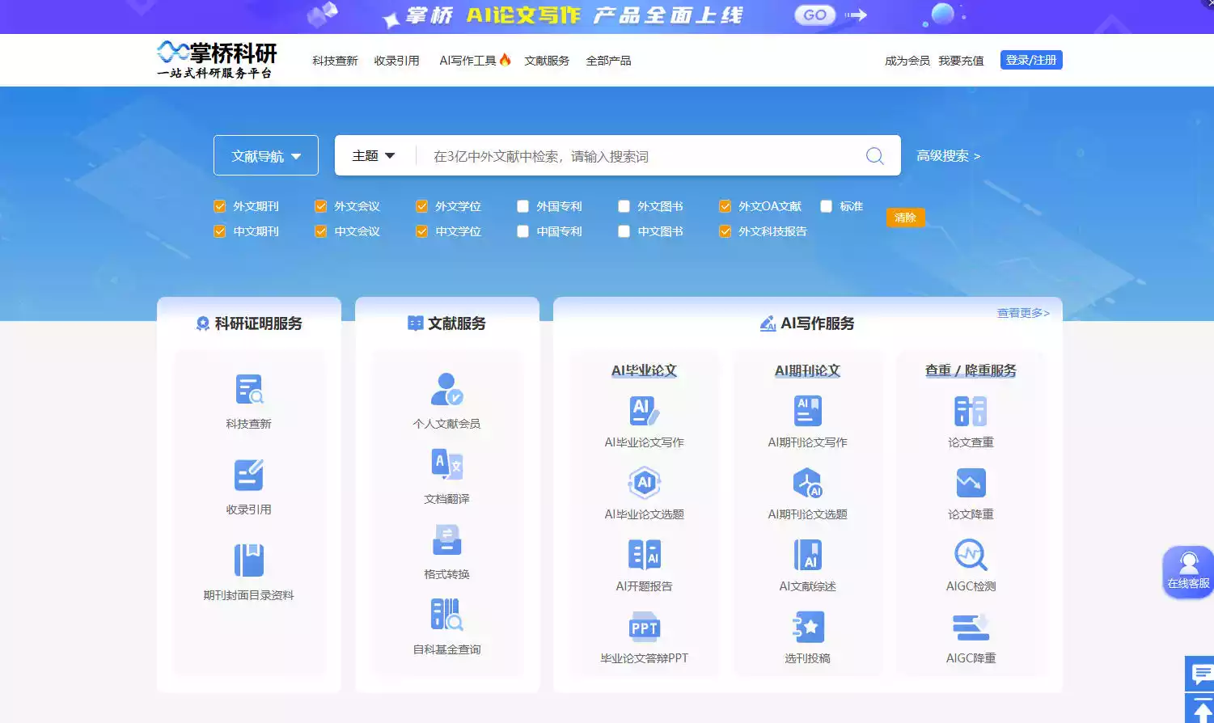1214x723 pixels.
Task: Click the feedback message icon
Action: pos(1202,673)
